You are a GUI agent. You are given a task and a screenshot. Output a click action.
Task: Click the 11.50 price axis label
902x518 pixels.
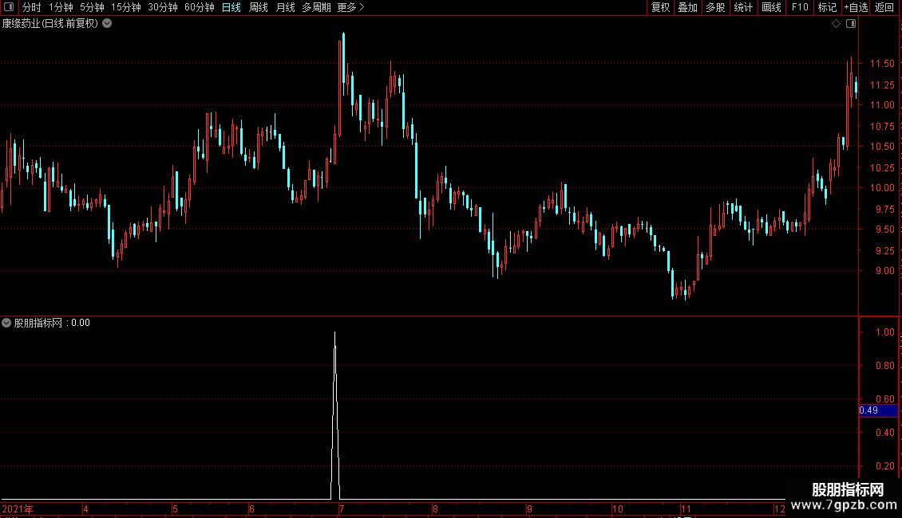882,64
